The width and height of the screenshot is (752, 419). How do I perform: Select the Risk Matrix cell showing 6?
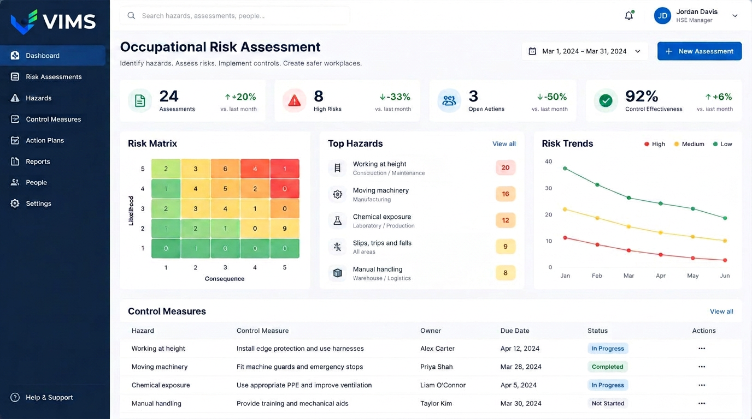coord(225,169)
